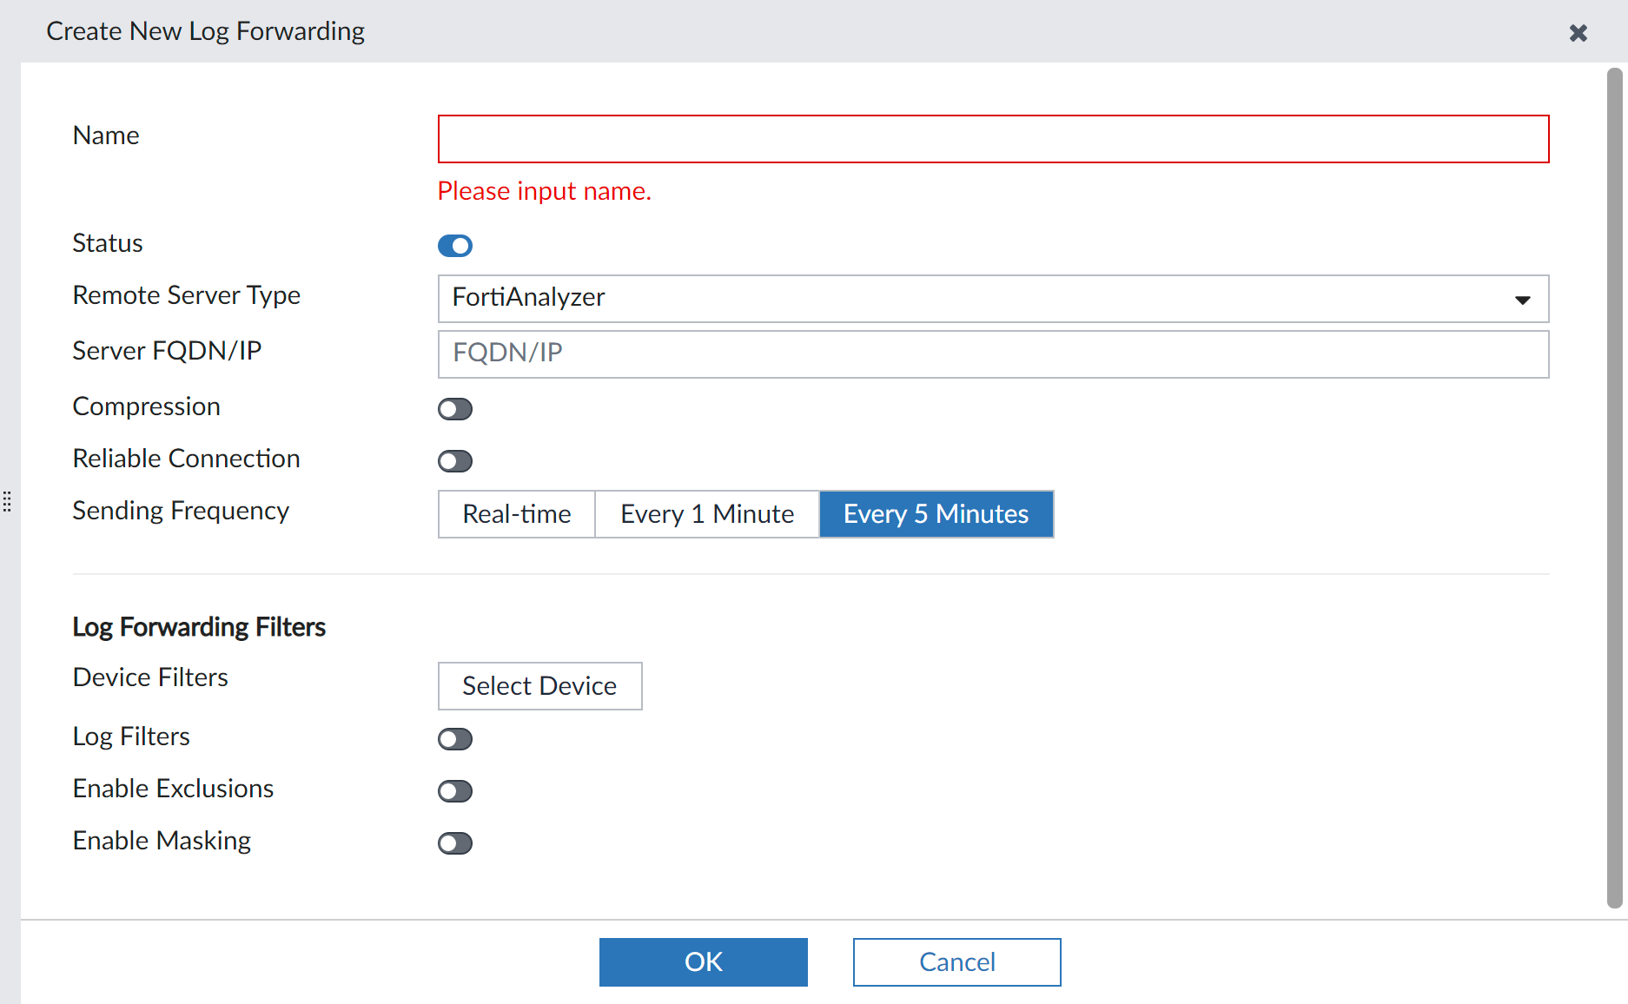Select Every 1 Minute sending frequency

coord(706,513)
